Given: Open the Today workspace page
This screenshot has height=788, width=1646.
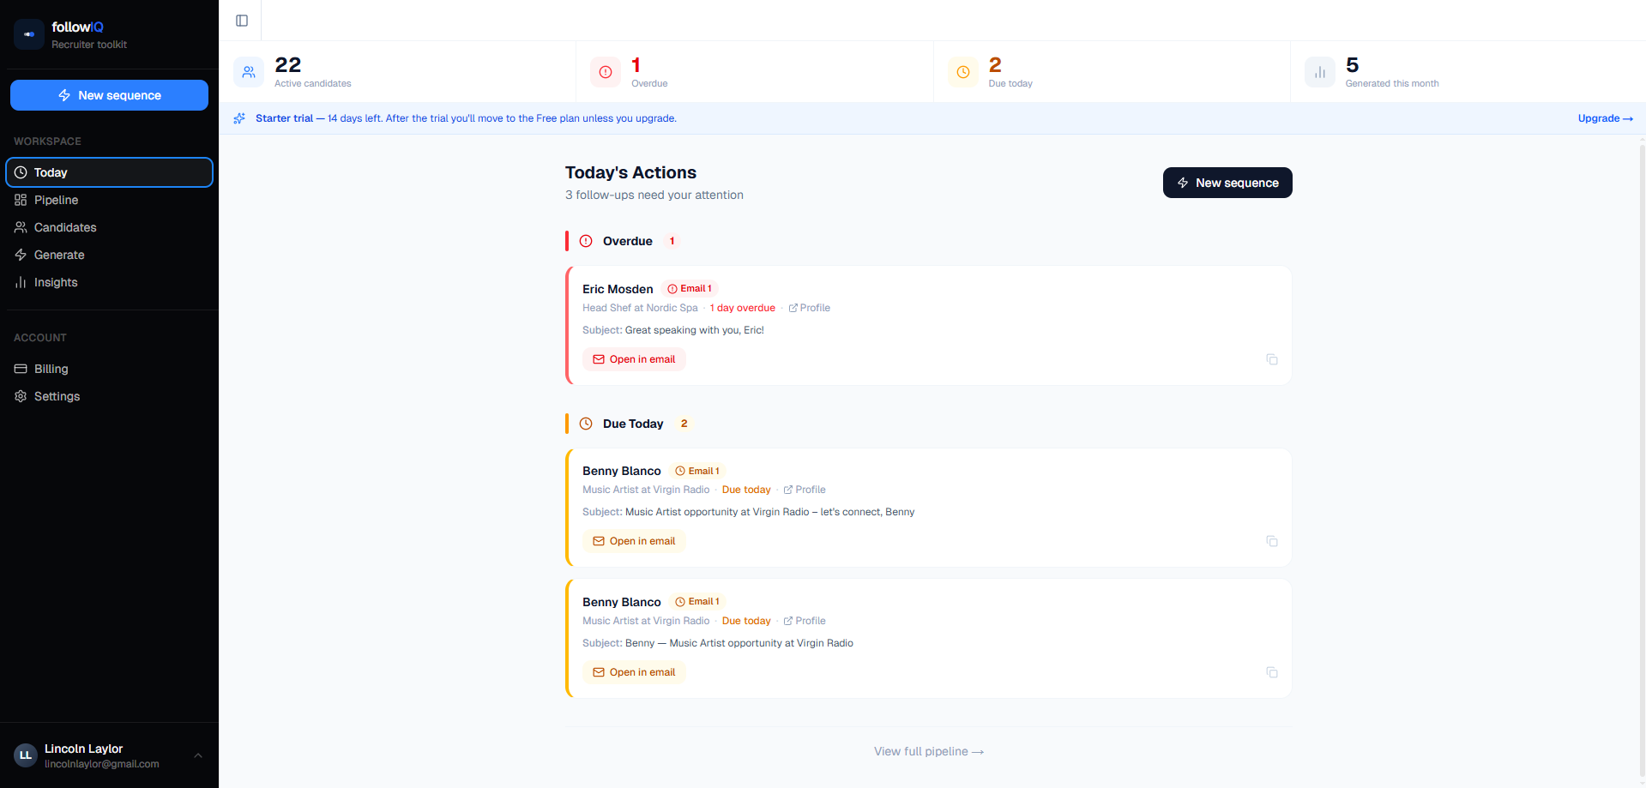Looking at the screenshot, I should pyautogui.click(x=109, y=172).
